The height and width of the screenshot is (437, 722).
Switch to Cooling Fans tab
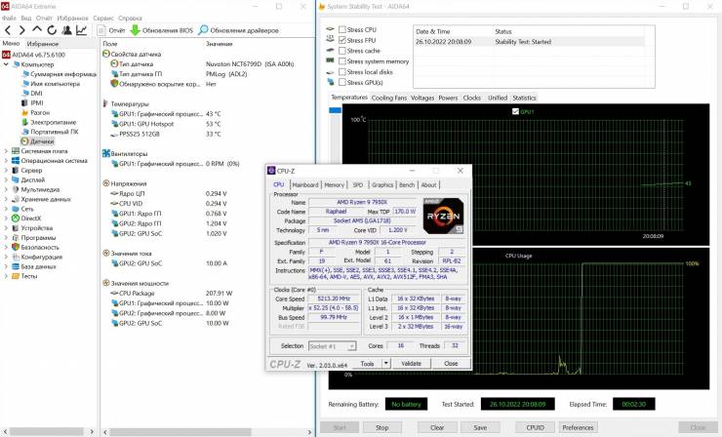[x=389, y=98]
